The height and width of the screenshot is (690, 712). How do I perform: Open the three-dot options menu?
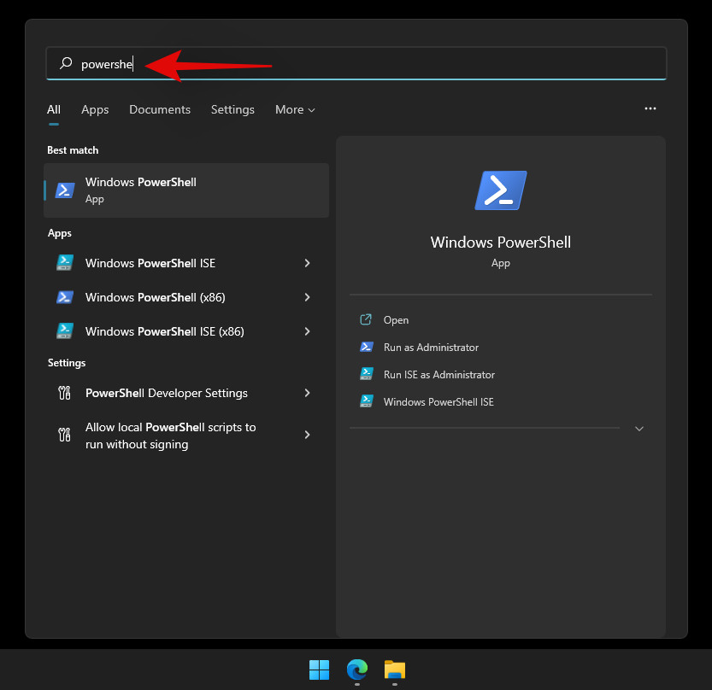650,109
